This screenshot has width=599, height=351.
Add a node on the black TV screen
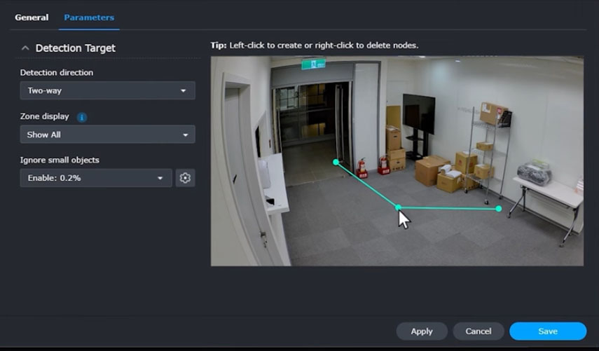pos(418,113)
